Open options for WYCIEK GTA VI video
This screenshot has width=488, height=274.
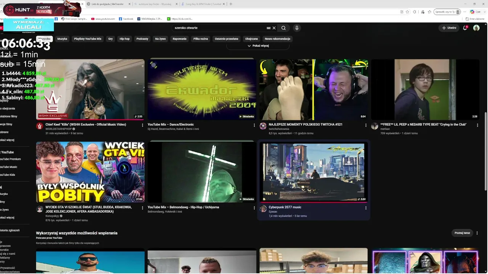point(143,208)
